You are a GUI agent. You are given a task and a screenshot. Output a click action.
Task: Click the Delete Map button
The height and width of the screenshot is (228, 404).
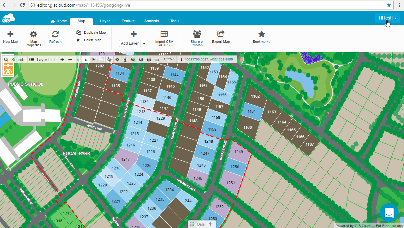(89, 40)
